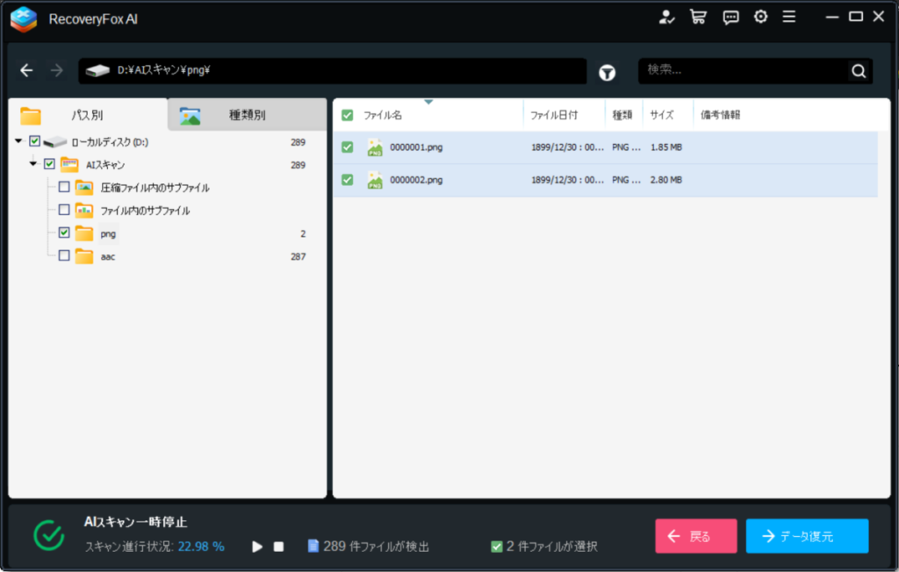This screenshot has height=572, width=899.
Task: Stop the scan with the stop button
Action: point(278,547)
